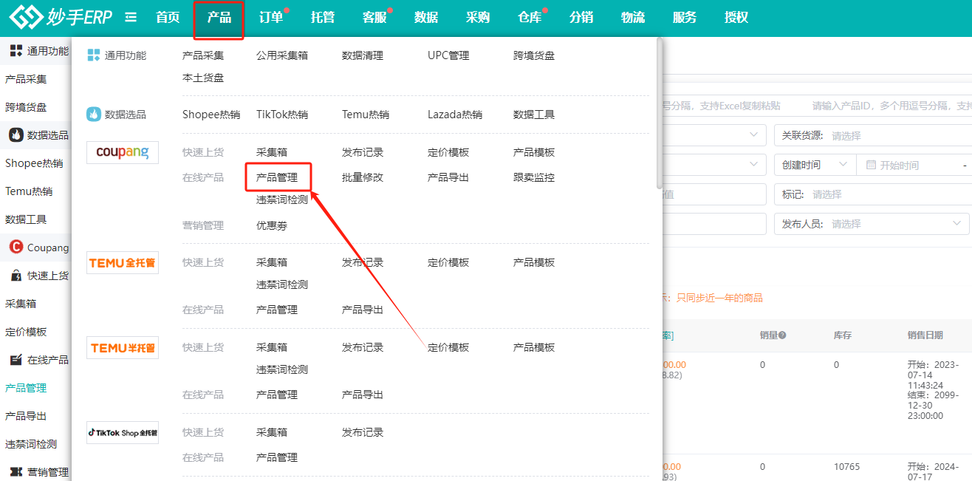Choose Lazada热销 in the menu
The height and width of the screenshot is (481, 972).
pos(455,115)
